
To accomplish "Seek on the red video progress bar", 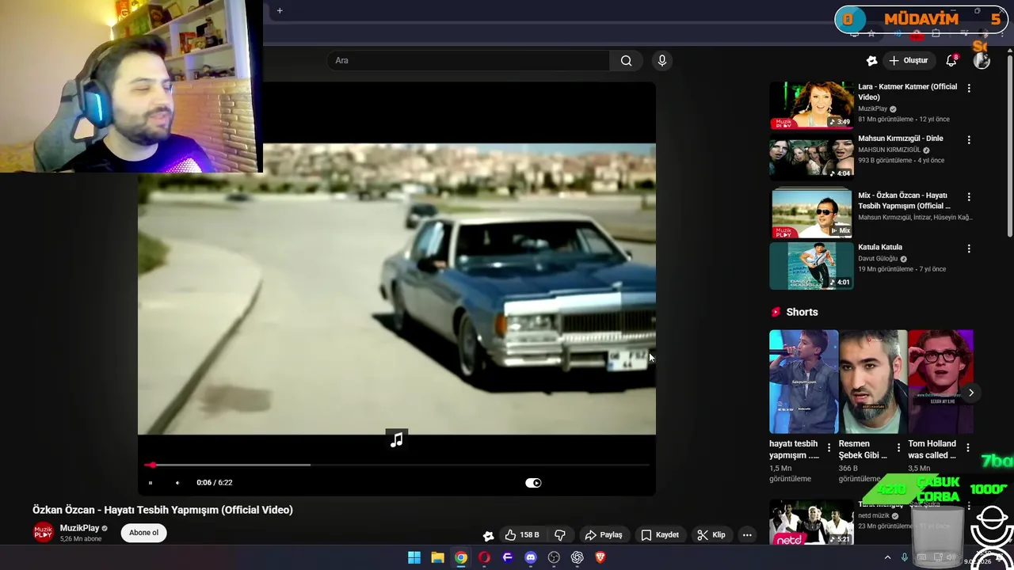I will (x=396, y=465).
